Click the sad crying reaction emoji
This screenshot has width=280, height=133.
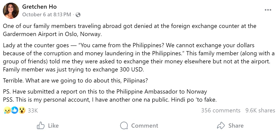click(x=7, y=110)
